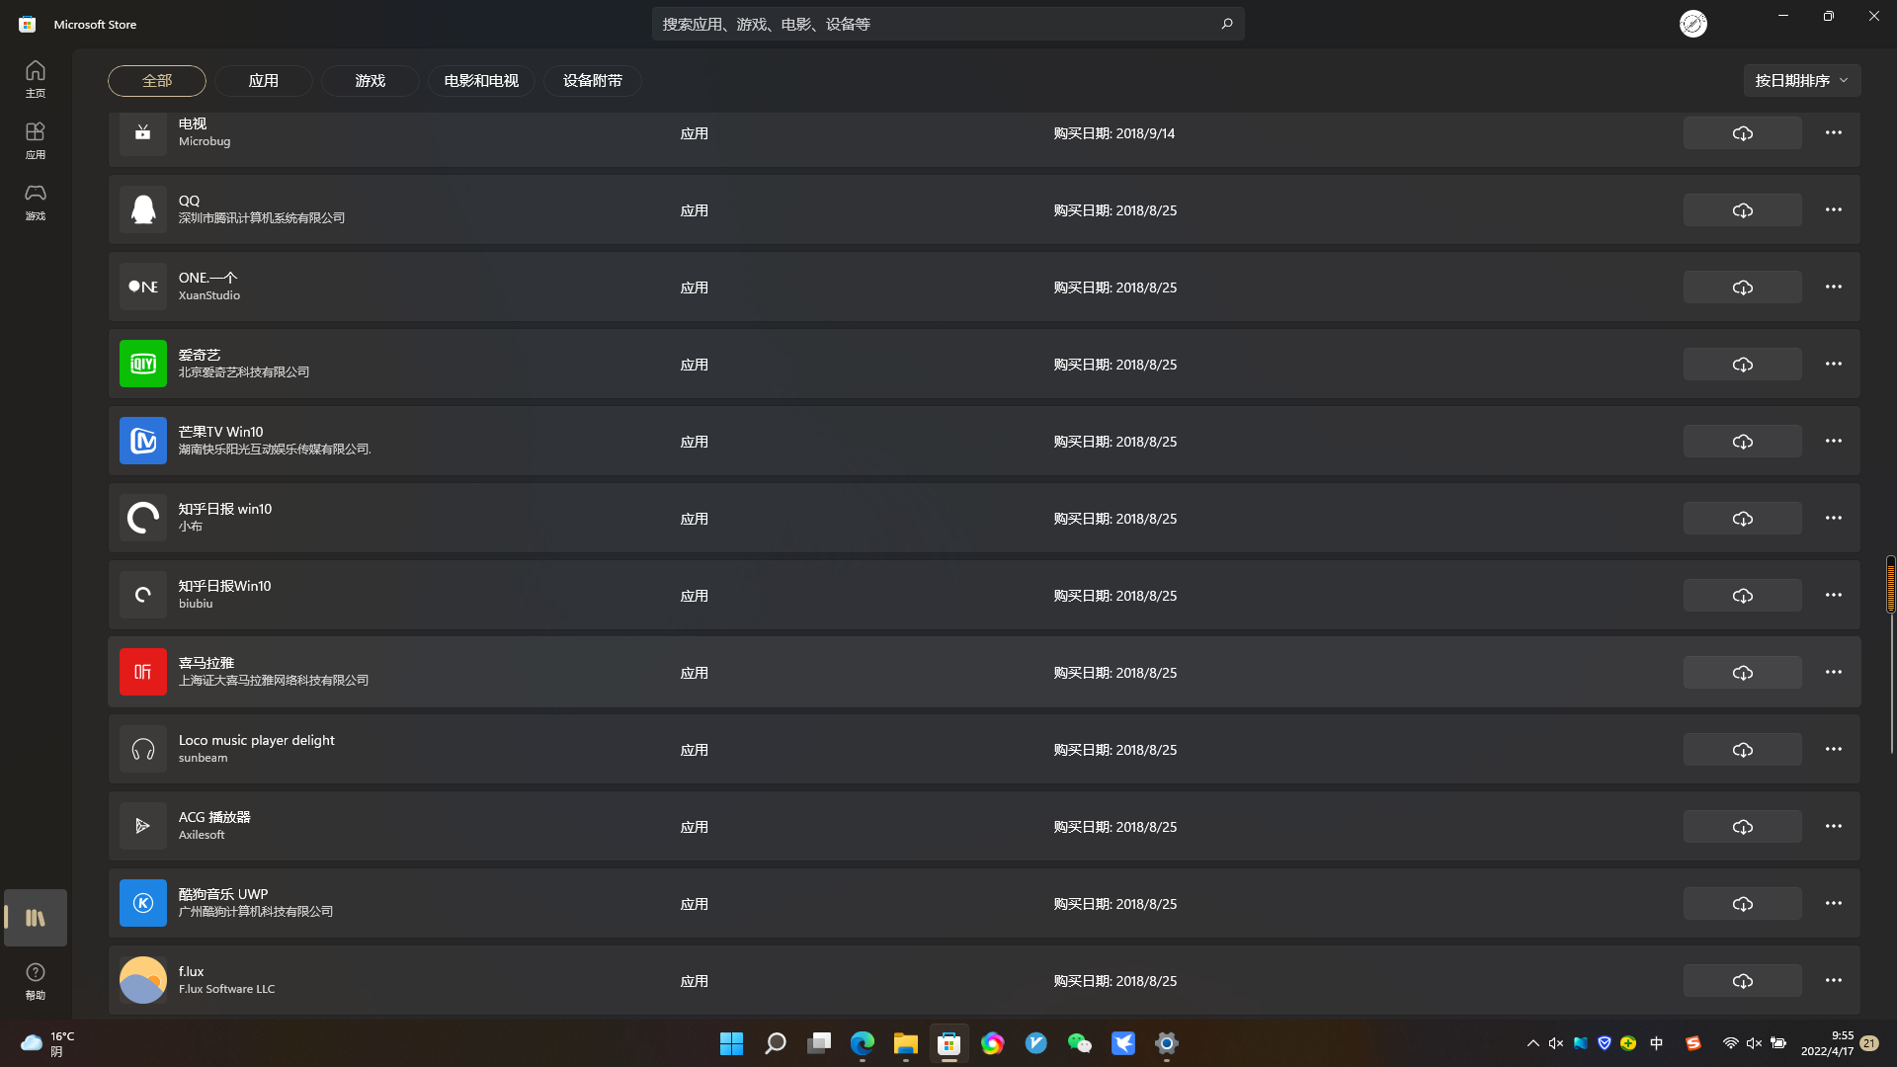1897x1067 pixels.
Task: Expand the 按日期排序 sort dropdown
Action: click(x=1801, y=81)
